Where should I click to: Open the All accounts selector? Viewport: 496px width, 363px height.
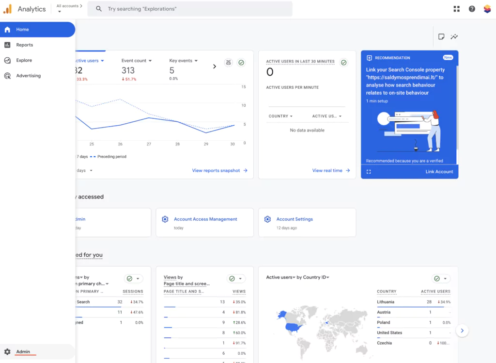tap(69, 8)
